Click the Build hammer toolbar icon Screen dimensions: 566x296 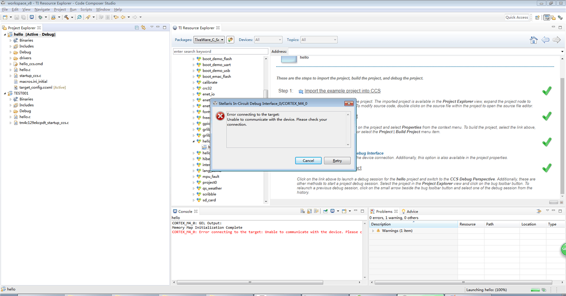66,17
